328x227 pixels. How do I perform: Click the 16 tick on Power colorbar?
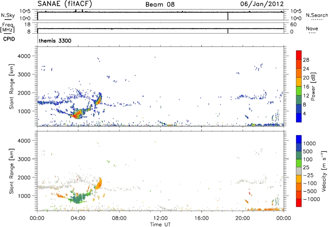coord(306,86)
